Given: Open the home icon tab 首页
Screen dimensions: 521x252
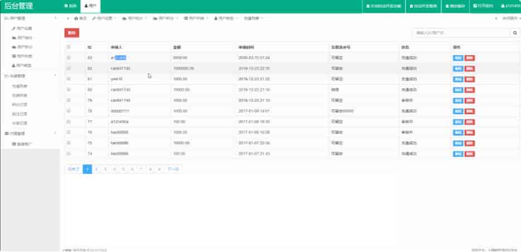Looking at the screenshot, I should (x=80, y=18).
